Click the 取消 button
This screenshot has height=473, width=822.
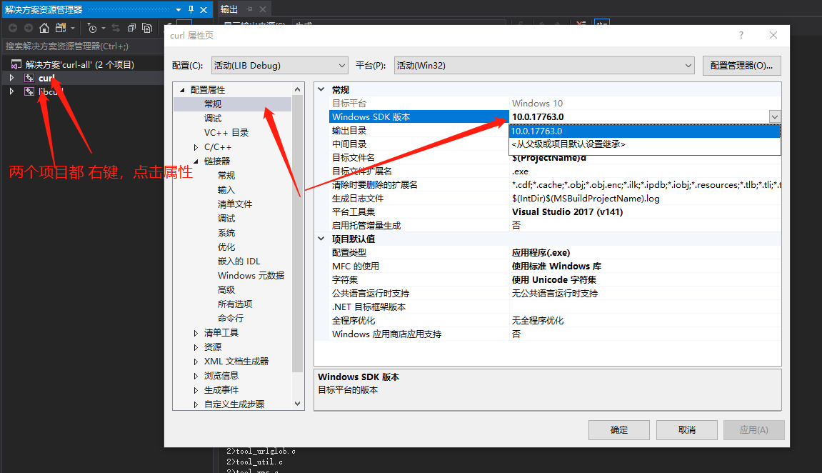(687, 430)
